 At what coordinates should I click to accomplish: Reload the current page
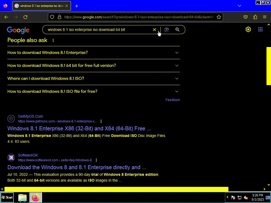click(x=25, y=17)
